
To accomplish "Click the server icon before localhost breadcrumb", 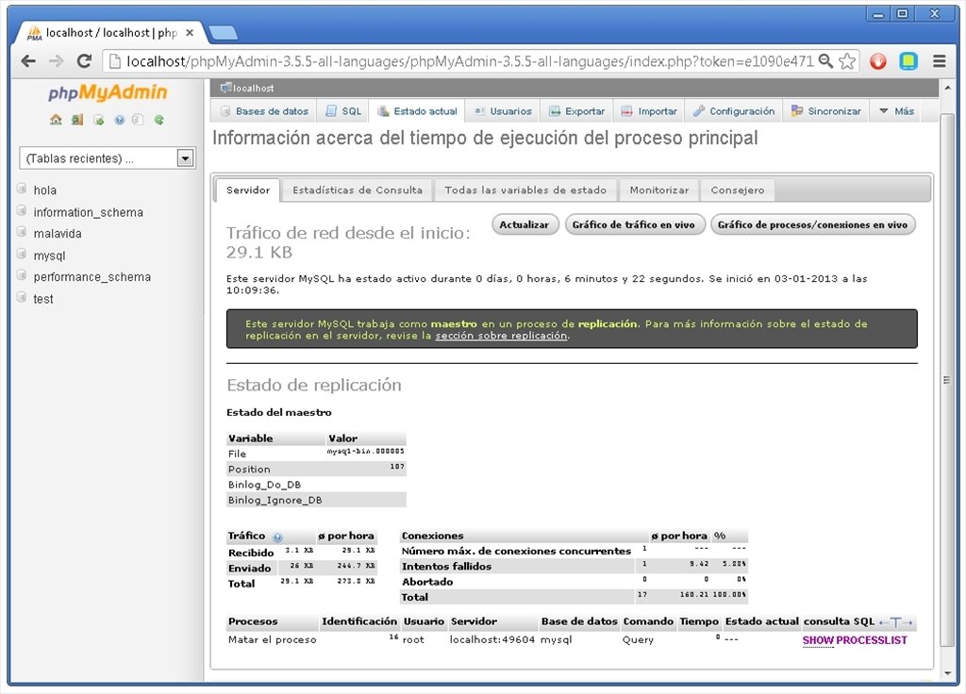I will tap(225, 88).
